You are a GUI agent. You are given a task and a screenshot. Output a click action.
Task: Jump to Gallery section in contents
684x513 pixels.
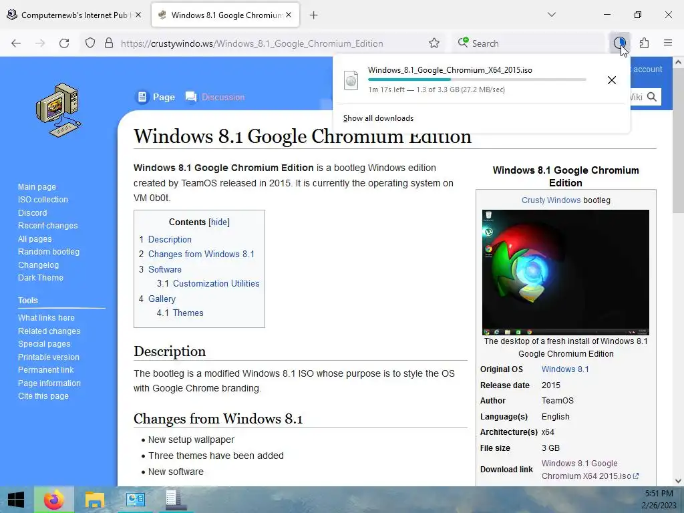point(162,299)
